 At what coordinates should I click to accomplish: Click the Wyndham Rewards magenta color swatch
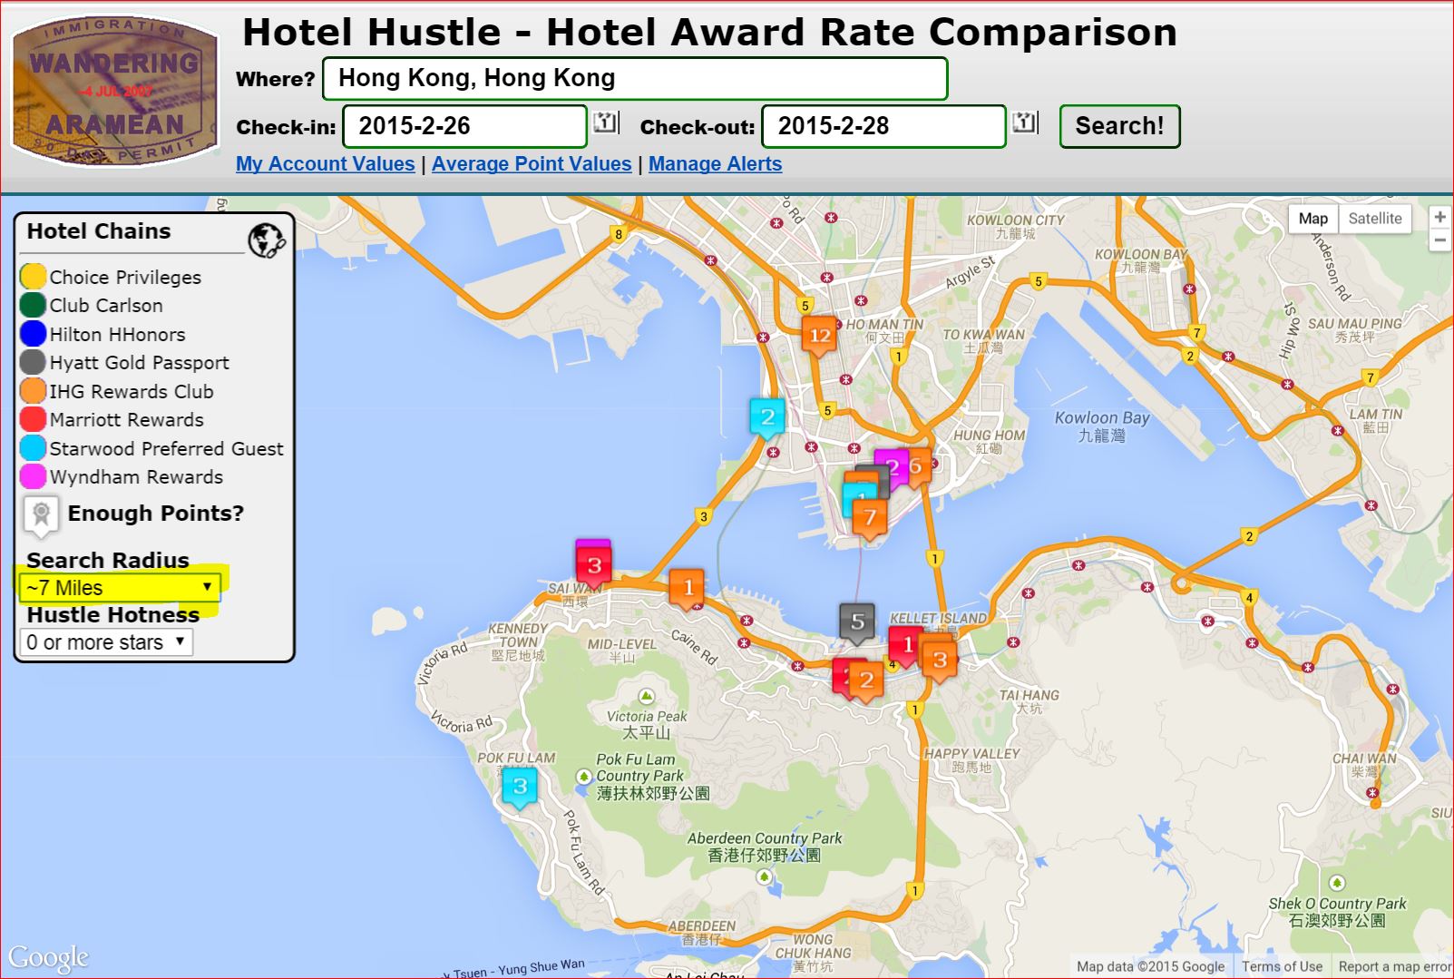(34, 476)
